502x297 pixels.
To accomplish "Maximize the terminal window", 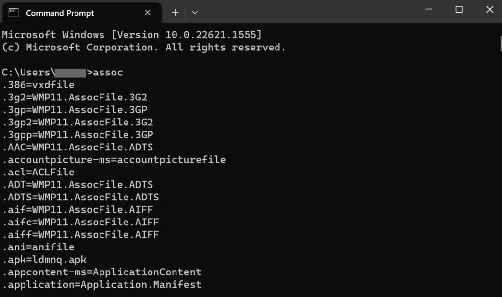I will 459,9.
